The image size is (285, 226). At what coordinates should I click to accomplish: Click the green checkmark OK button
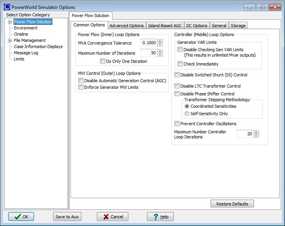click(x=21, y=217)
